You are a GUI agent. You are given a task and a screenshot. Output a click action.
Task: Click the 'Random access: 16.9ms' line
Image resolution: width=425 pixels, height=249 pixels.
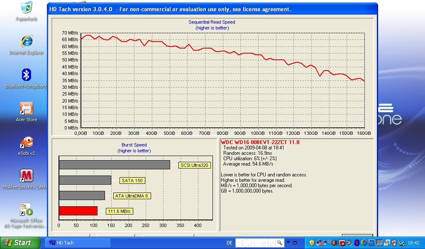point(247,153)
